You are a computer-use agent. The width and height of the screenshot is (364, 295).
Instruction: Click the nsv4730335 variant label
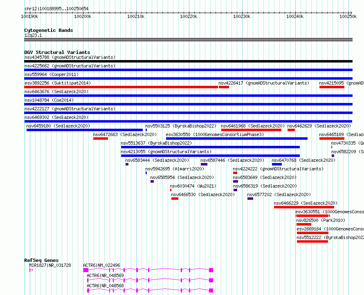tap(347, 143)
